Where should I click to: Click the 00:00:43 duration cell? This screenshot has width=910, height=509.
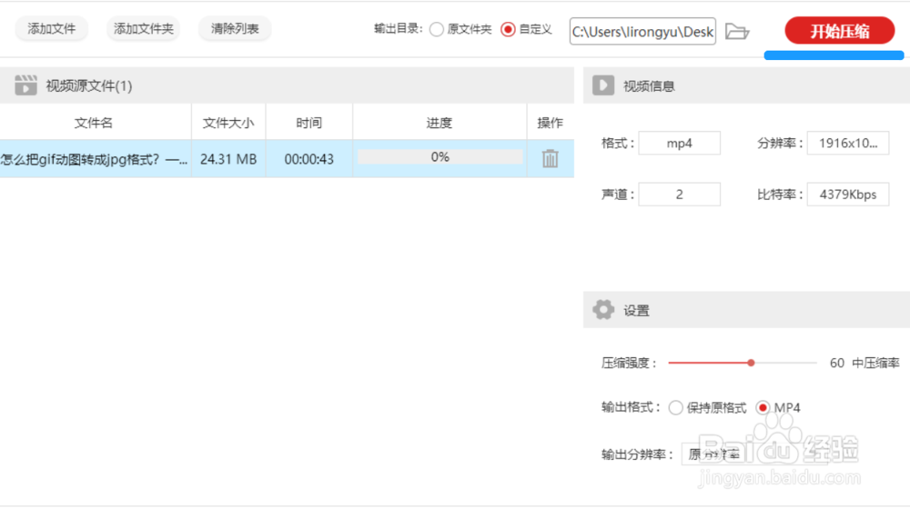308,159
